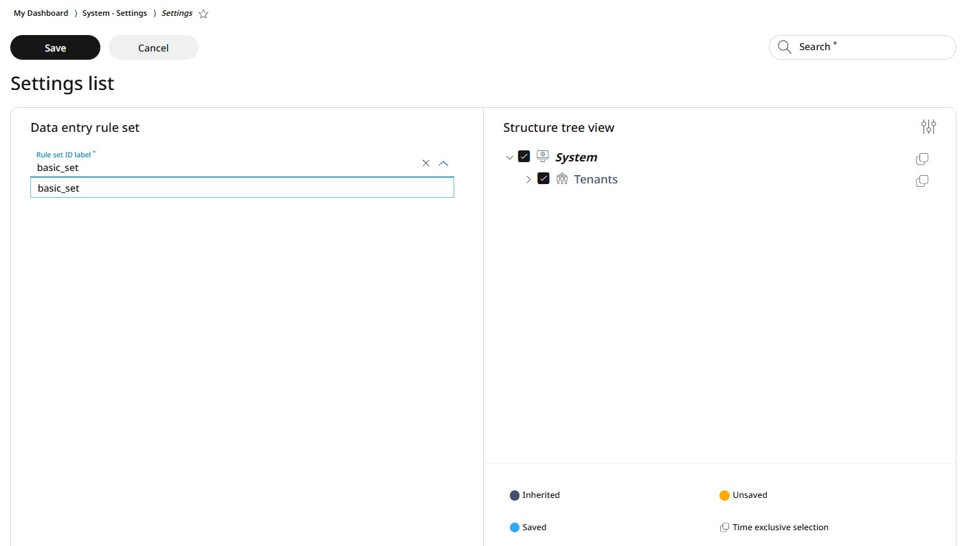Uncheck the Tenants checkbox
This screenshot has height=546, width=962.
[544, 179]
